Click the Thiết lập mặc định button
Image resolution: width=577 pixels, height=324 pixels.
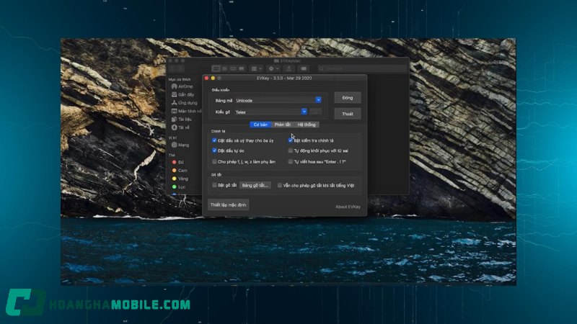coord(228,205)
